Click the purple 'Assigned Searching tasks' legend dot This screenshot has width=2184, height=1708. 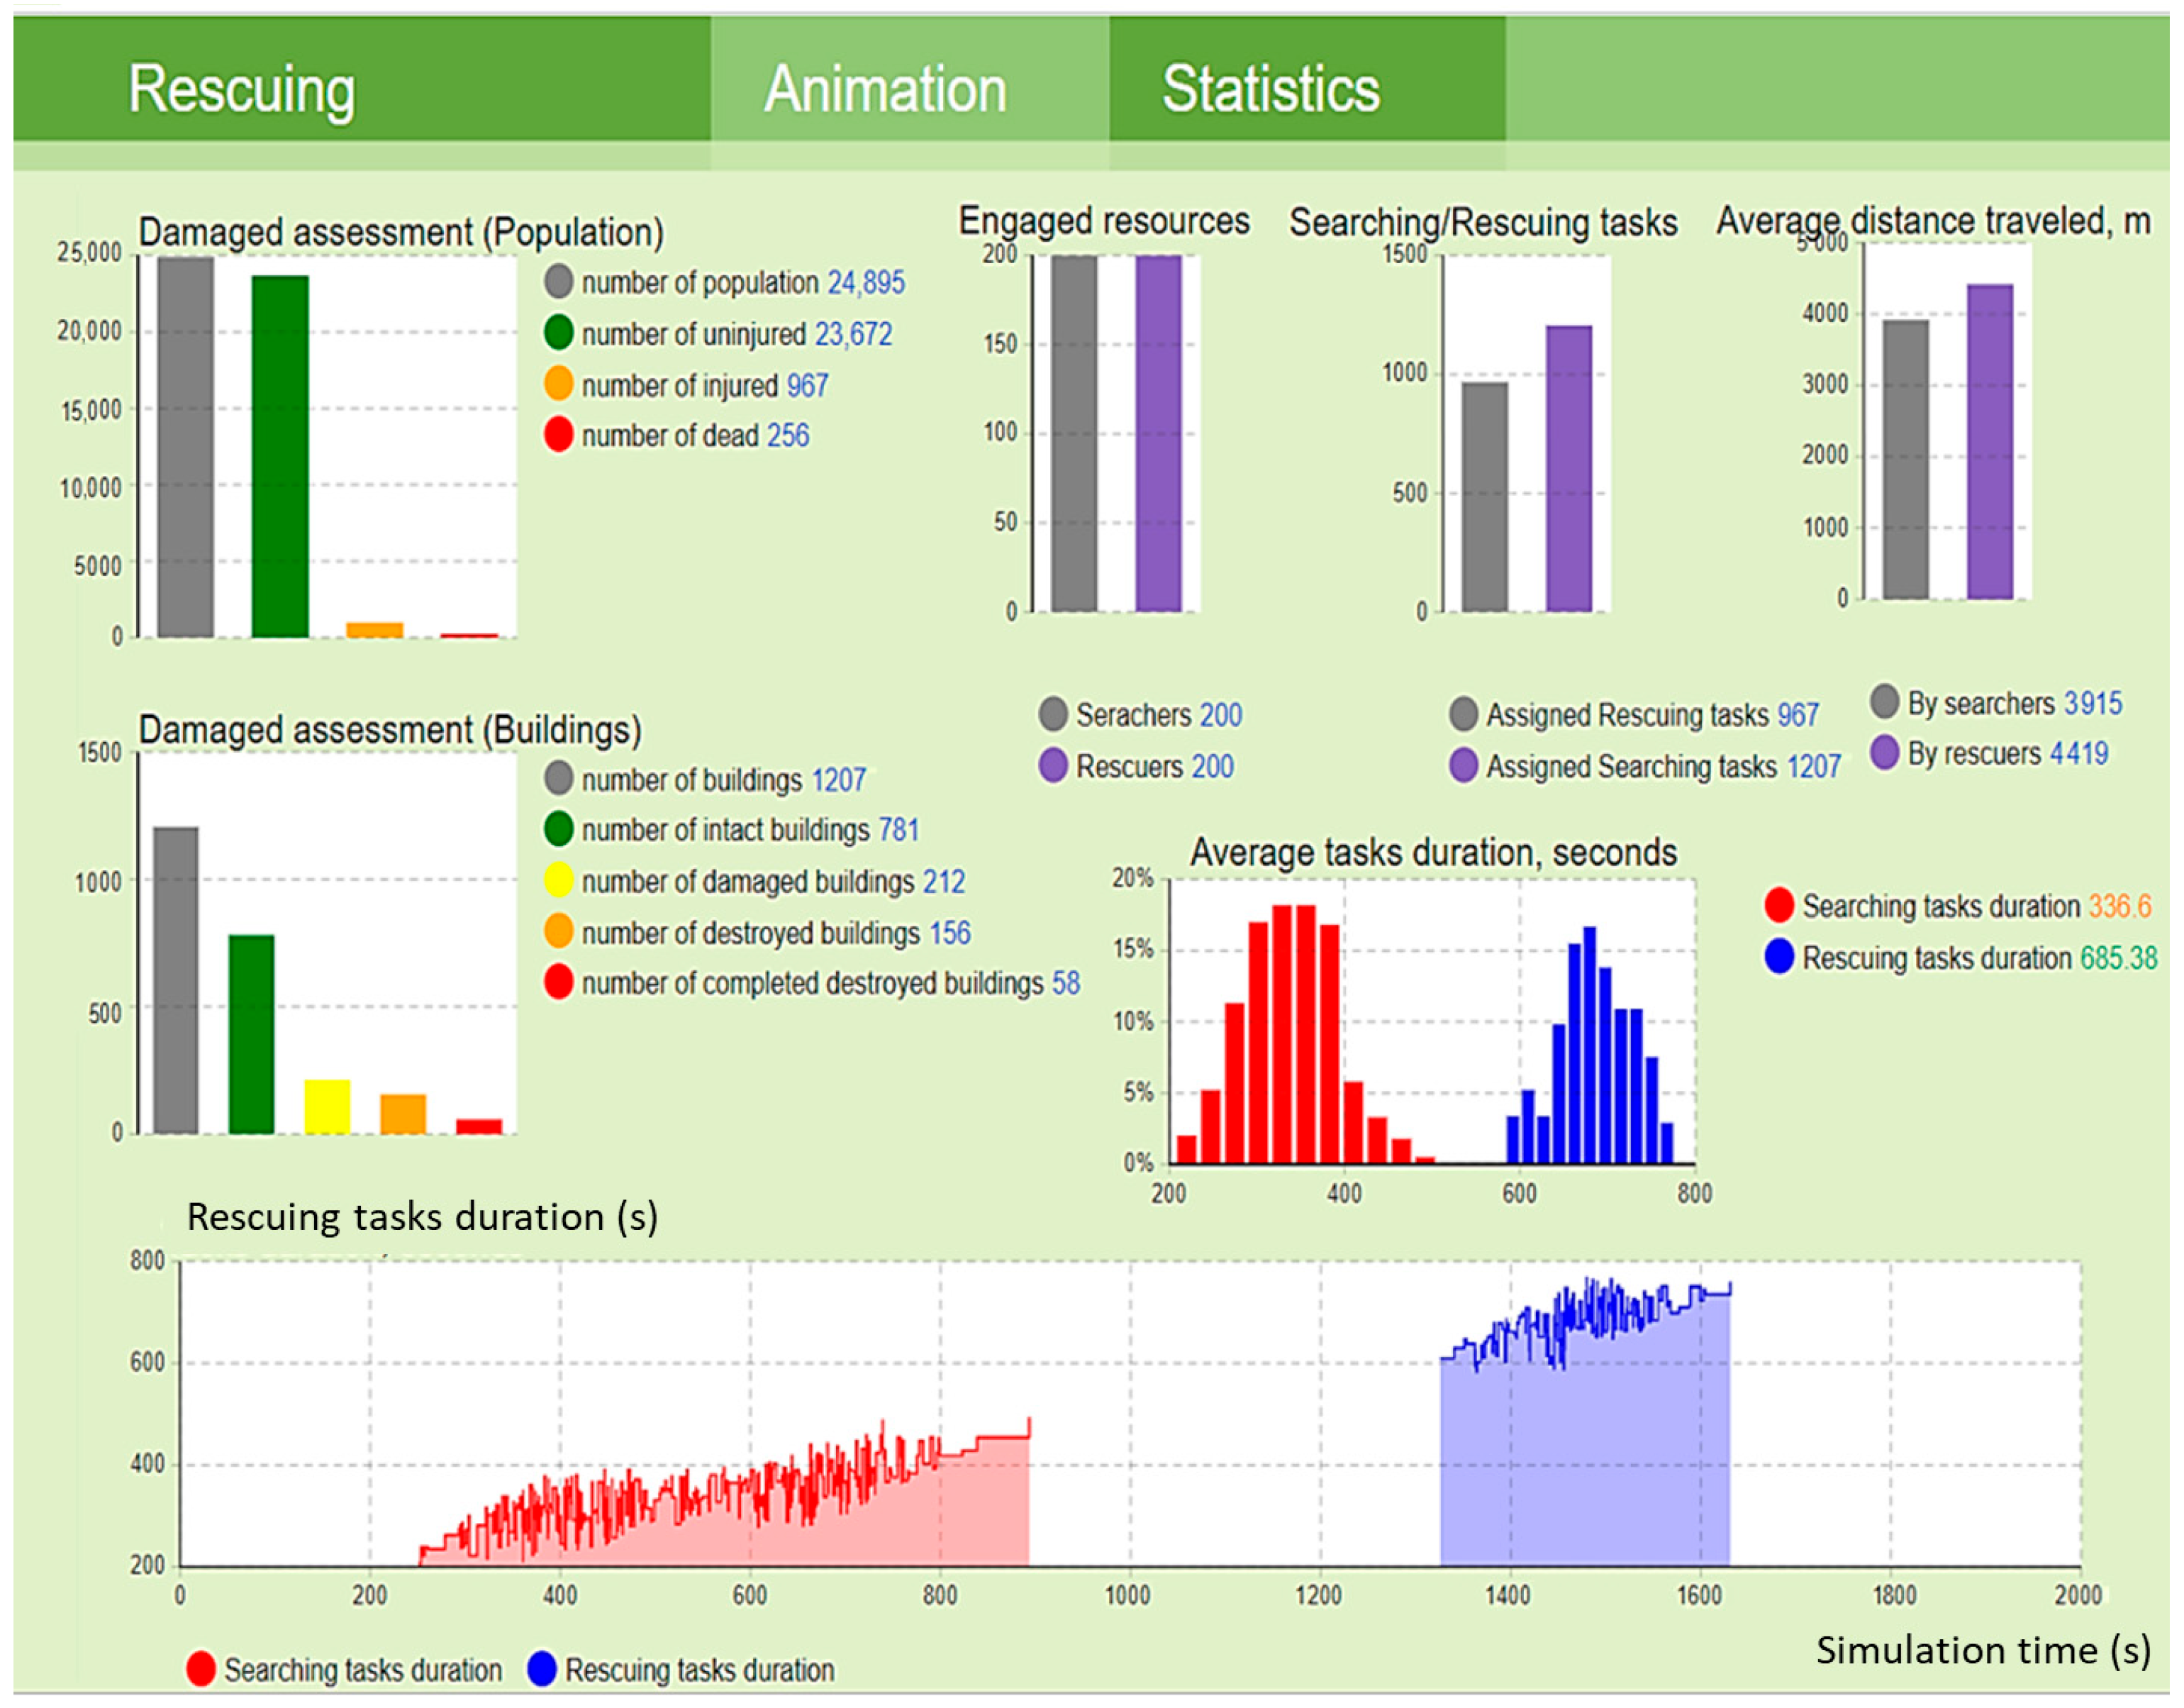coord(1463,765)
